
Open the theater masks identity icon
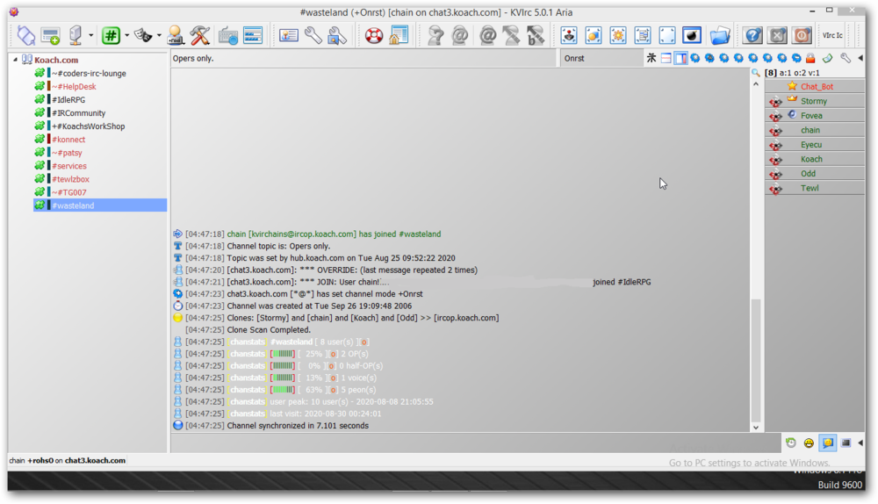click(143, 35)
